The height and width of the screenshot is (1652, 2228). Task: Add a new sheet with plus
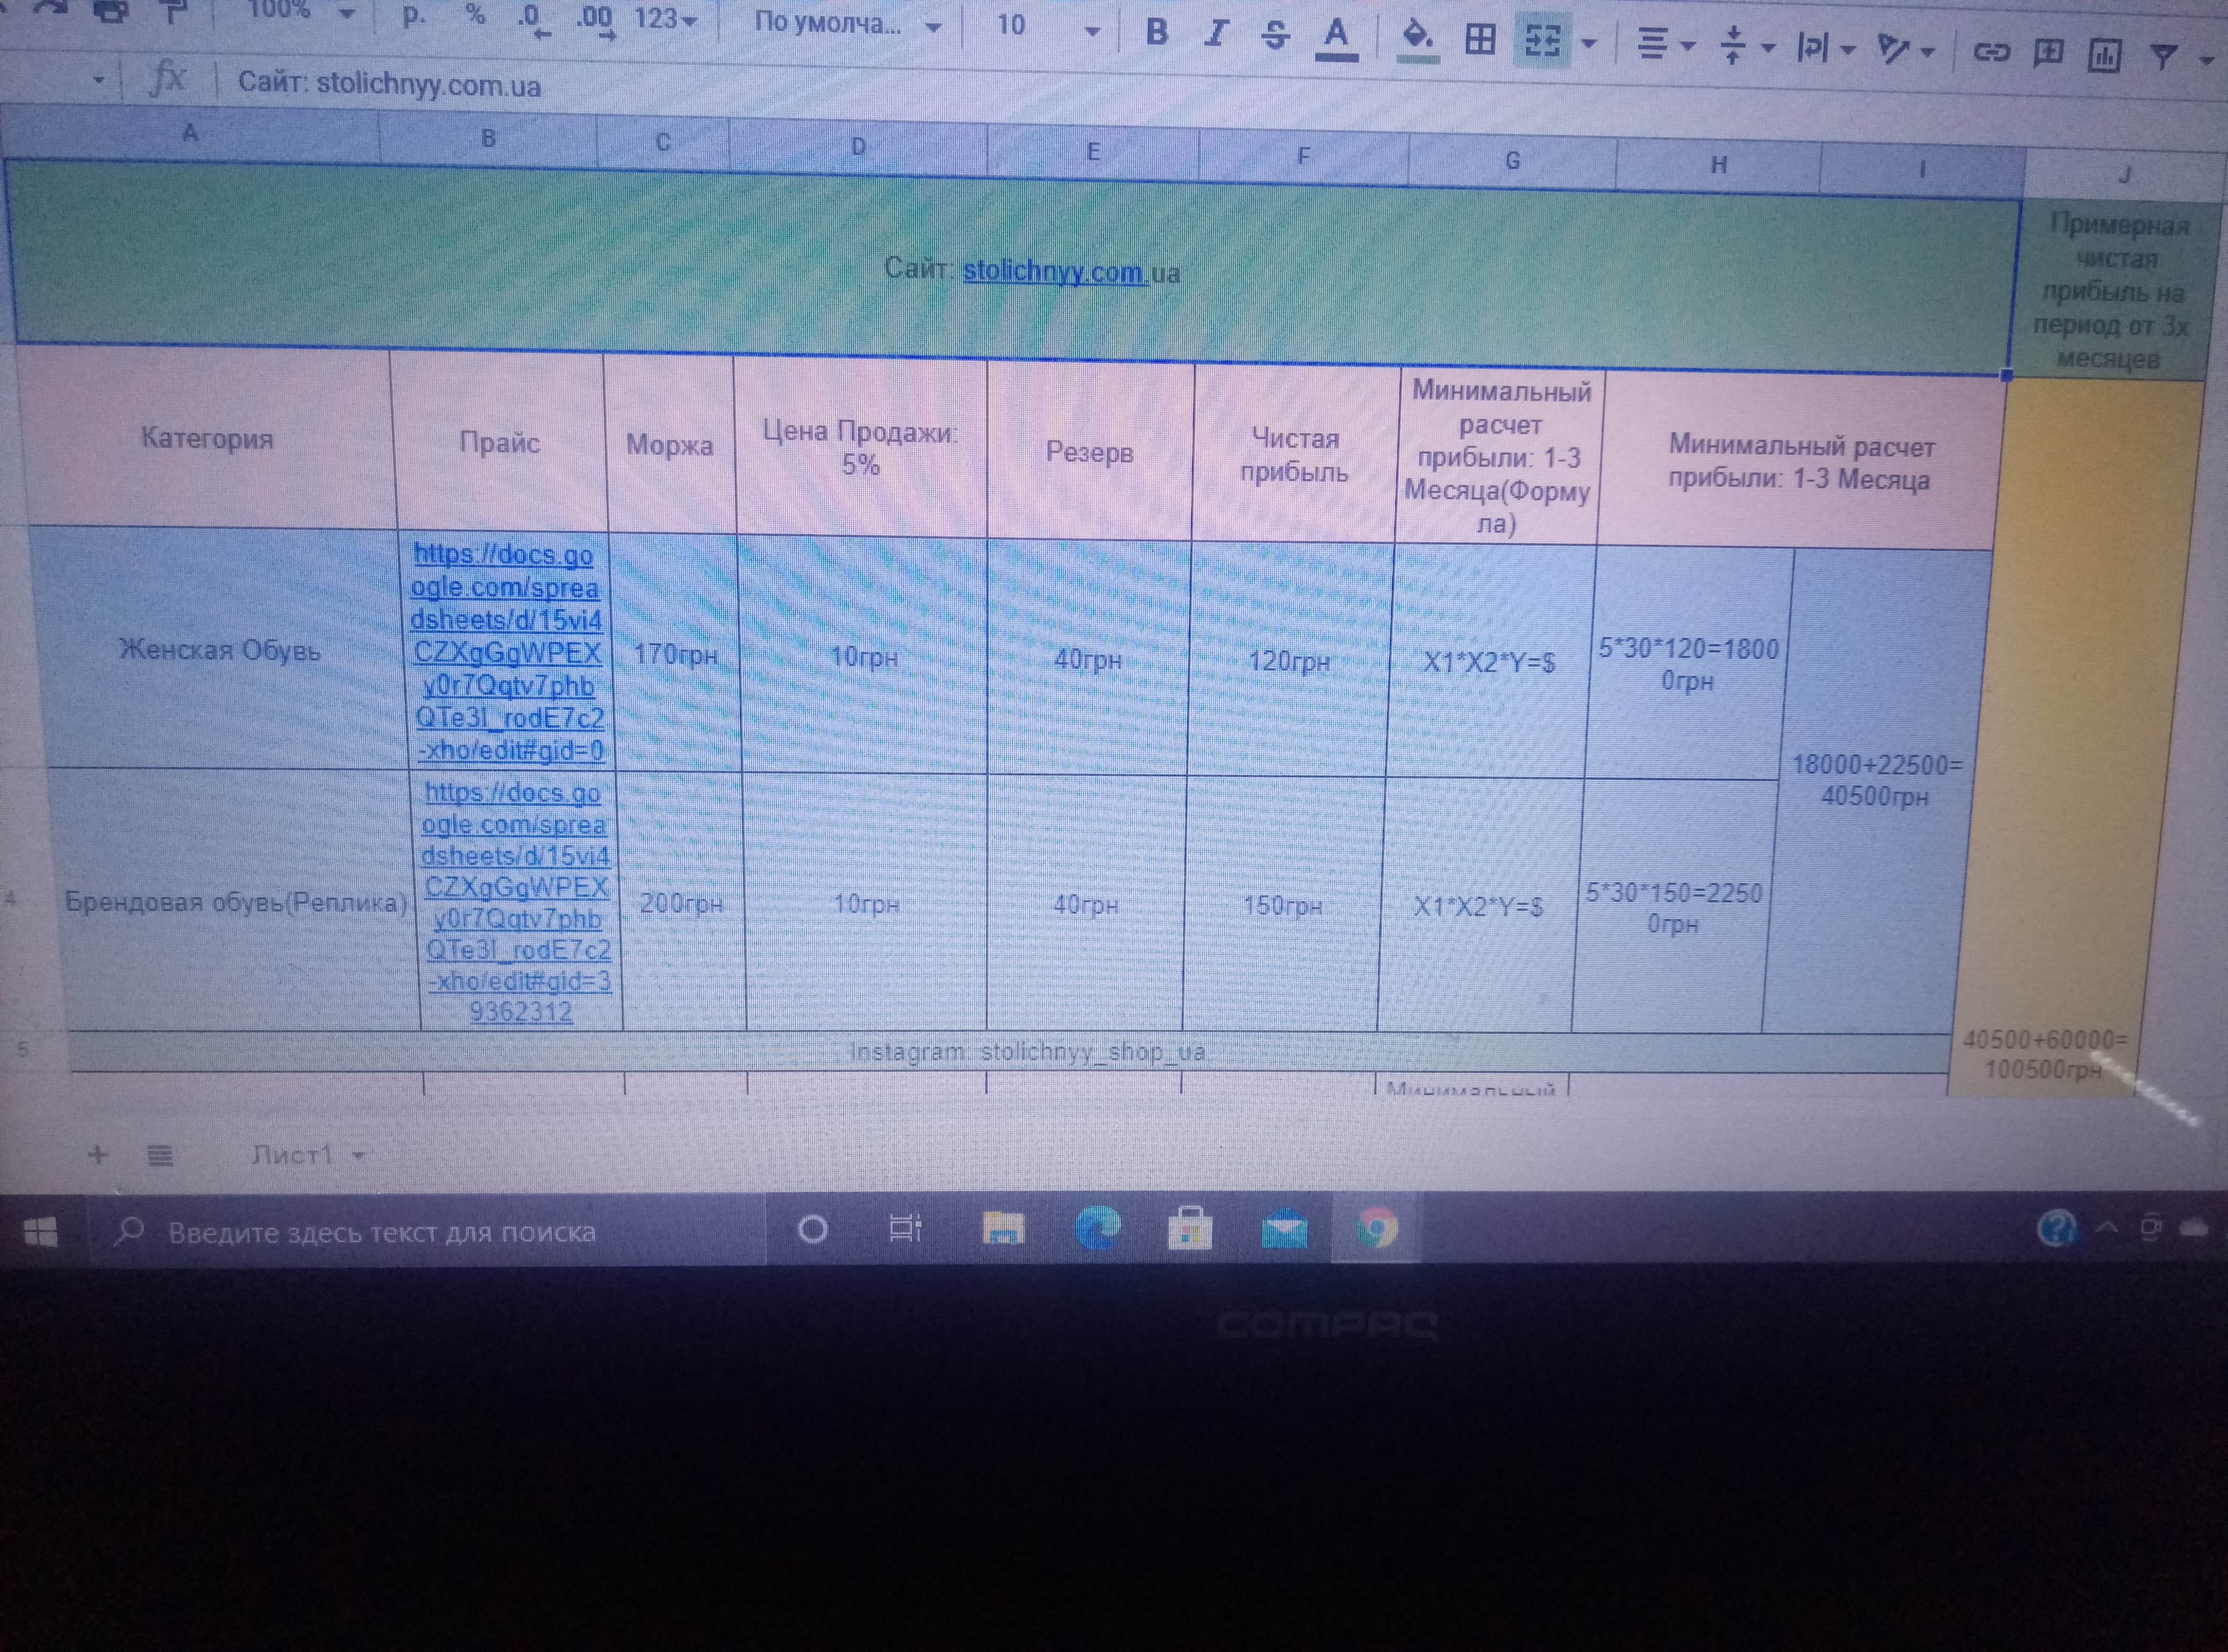click(x=97, y=1155)
